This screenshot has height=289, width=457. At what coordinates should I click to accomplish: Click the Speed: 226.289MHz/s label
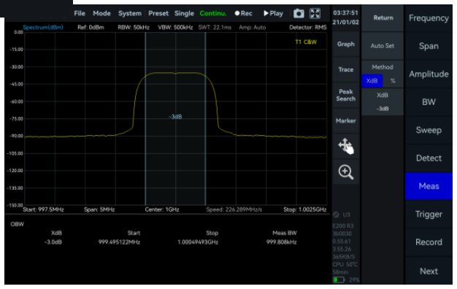point(234,209)
